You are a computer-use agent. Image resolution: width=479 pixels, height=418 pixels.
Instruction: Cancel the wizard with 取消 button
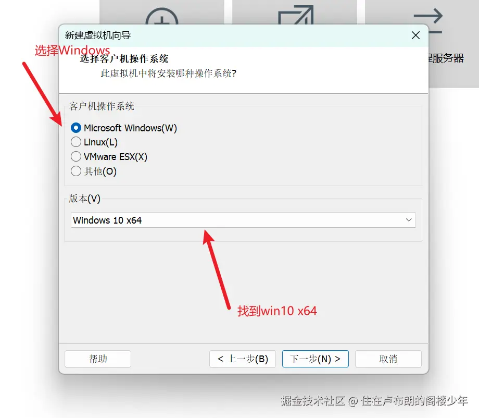click(x=388, y=359)
